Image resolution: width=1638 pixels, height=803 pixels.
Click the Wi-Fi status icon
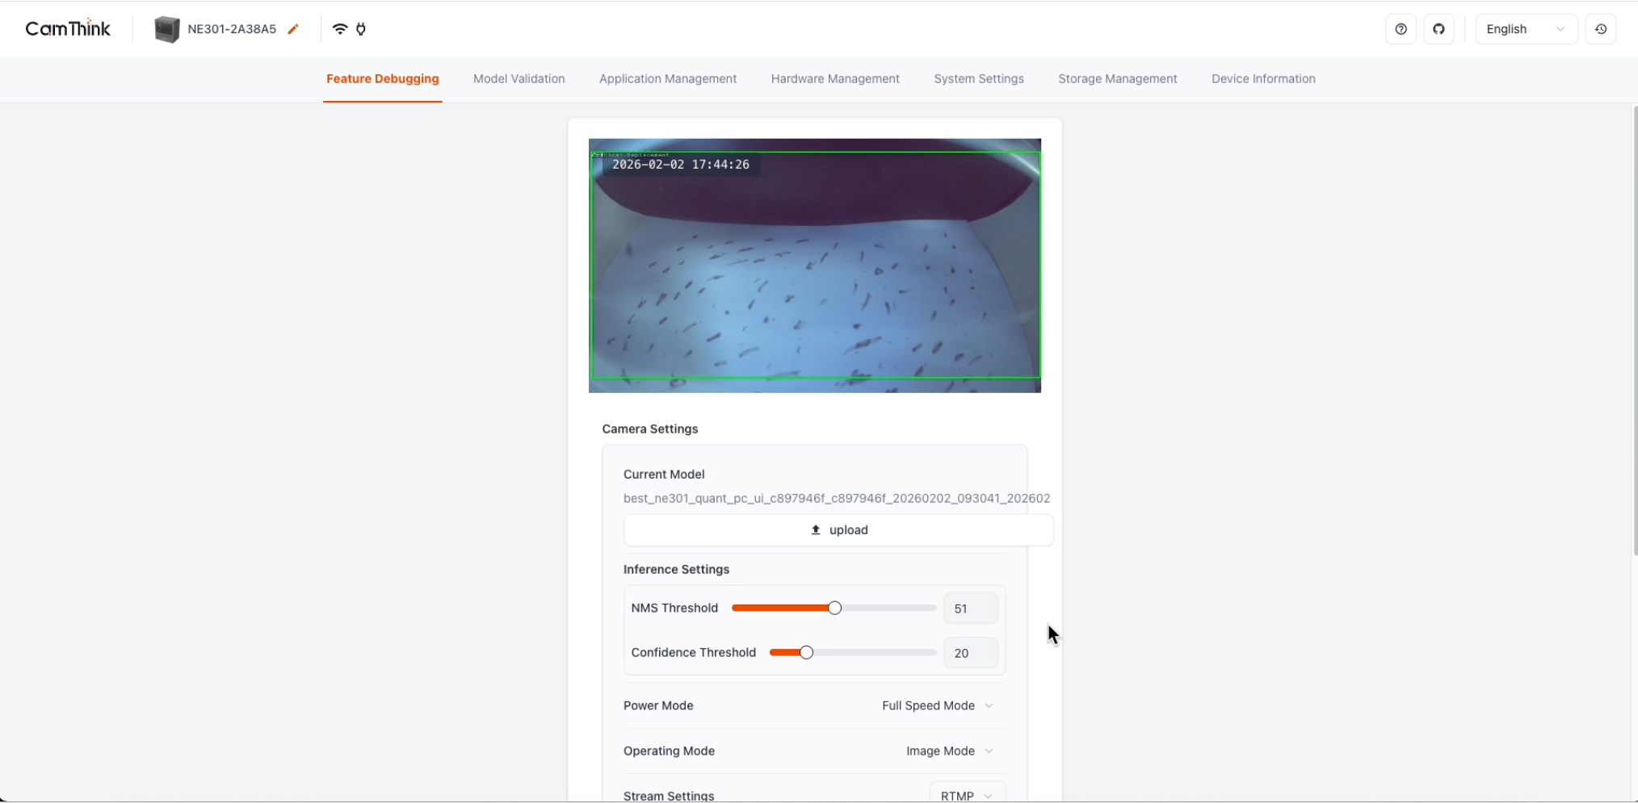coord(340,29)
